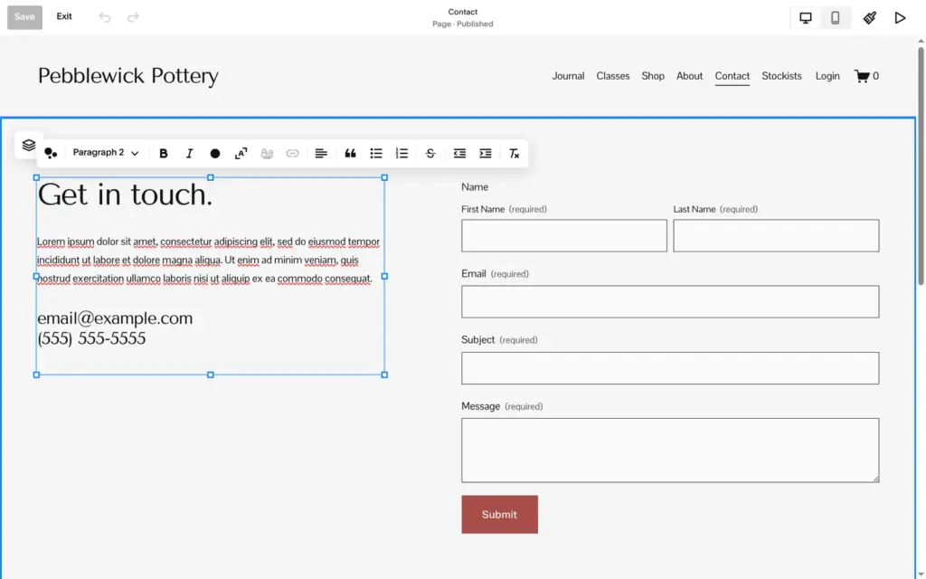The height and width of the screenshot is (579, 926).
Task: Click the Lorem ipsum paragraph text
Action: pyautogui.click(x=209, y=260)
